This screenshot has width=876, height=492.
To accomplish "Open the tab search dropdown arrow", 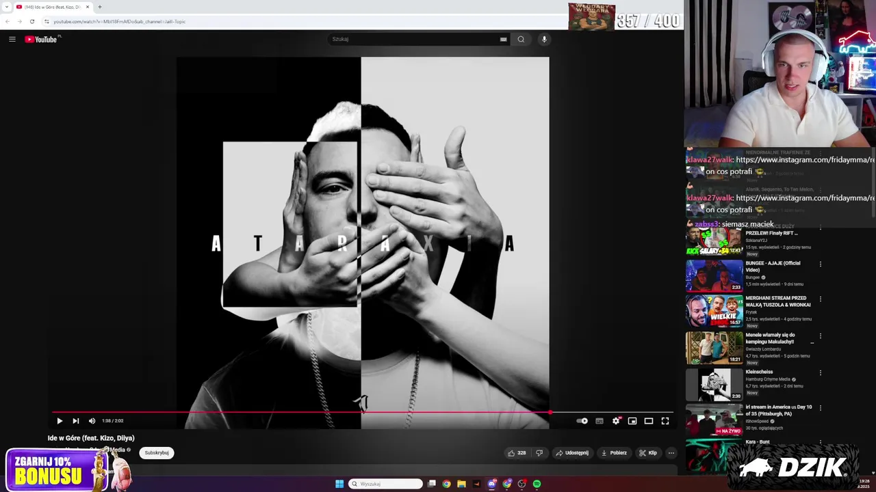I will (6, 7).
